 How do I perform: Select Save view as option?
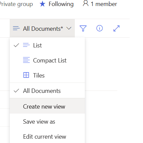coord(47,121)
